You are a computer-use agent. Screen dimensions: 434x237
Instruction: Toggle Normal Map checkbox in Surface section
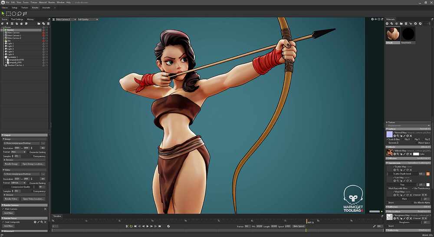(394, 133)
